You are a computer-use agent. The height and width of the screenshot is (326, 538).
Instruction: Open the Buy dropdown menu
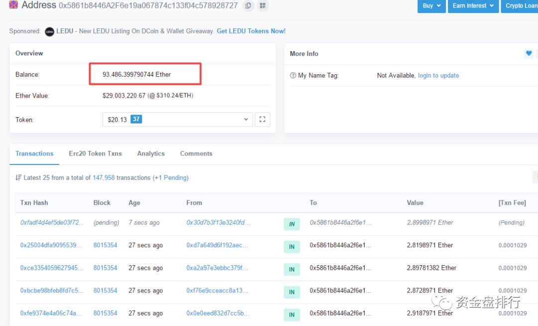(x=431, y=6)
